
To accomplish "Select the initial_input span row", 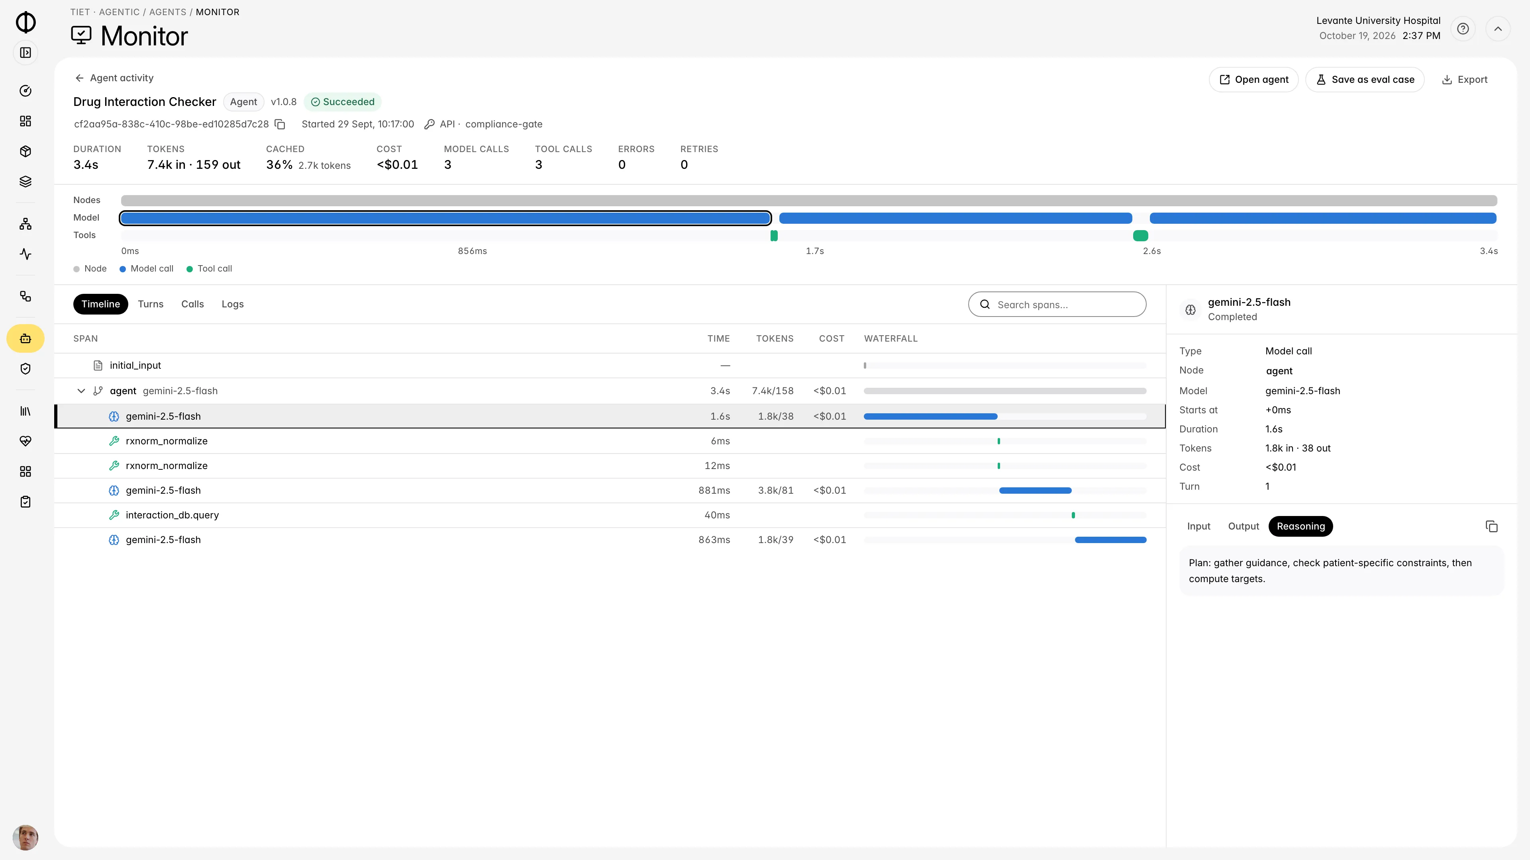I will 610,365.
